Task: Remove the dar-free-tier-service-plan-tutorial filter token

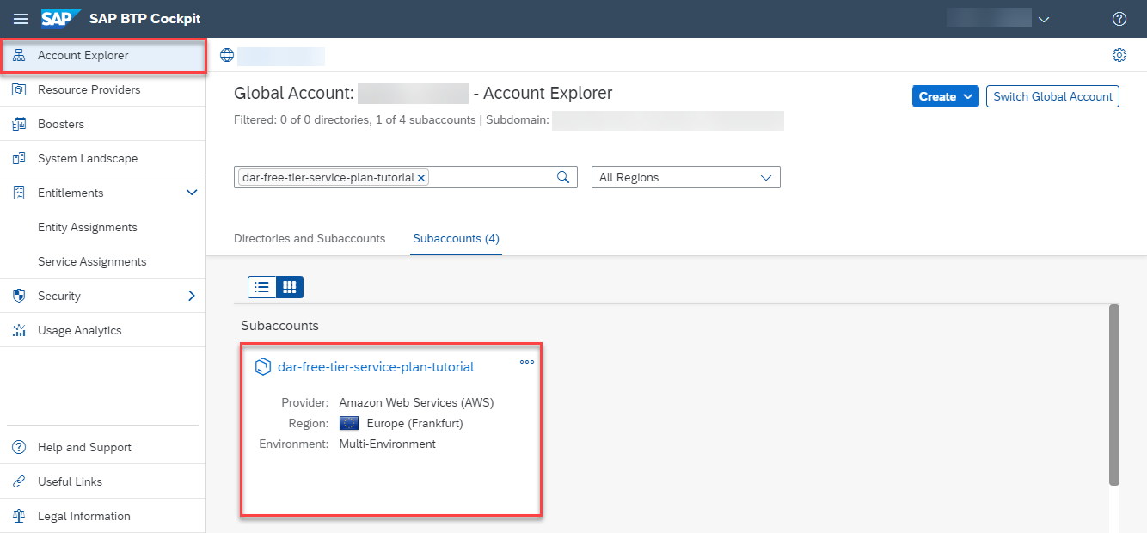Action: (x=421, y=178)
